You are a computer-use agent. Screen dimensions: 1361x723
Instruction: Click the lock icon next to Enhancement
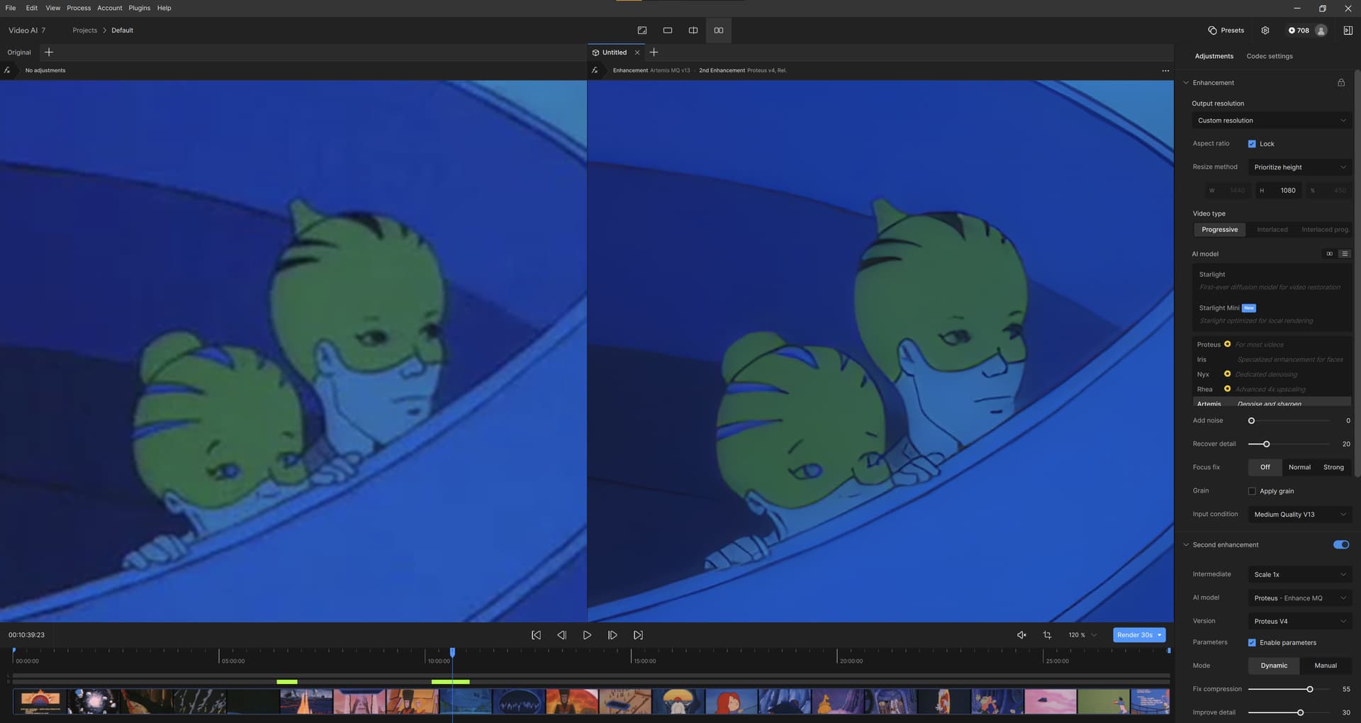(x=1341, y=83)
